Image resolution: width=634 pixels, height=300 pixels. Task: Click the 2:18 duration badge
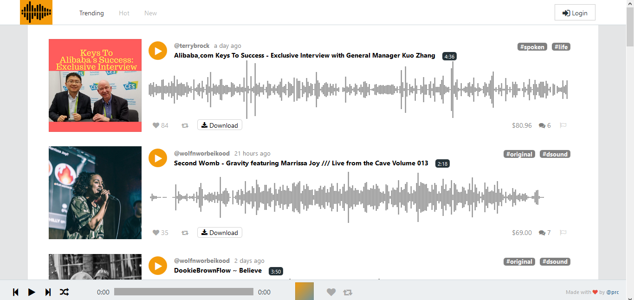442,164
